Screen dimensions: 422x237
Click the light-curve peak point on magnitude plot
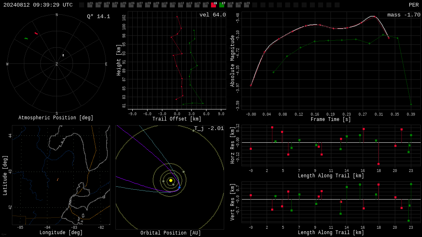[375, 16]
